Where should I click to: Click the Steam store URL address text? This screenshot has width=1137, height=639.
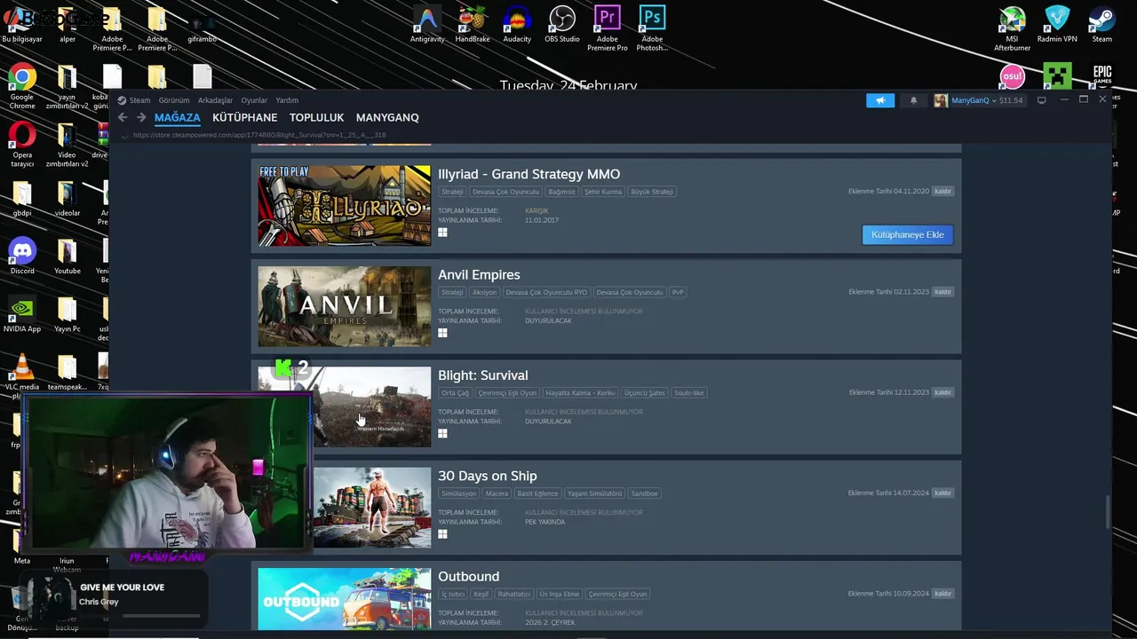[x=259, y=135]
